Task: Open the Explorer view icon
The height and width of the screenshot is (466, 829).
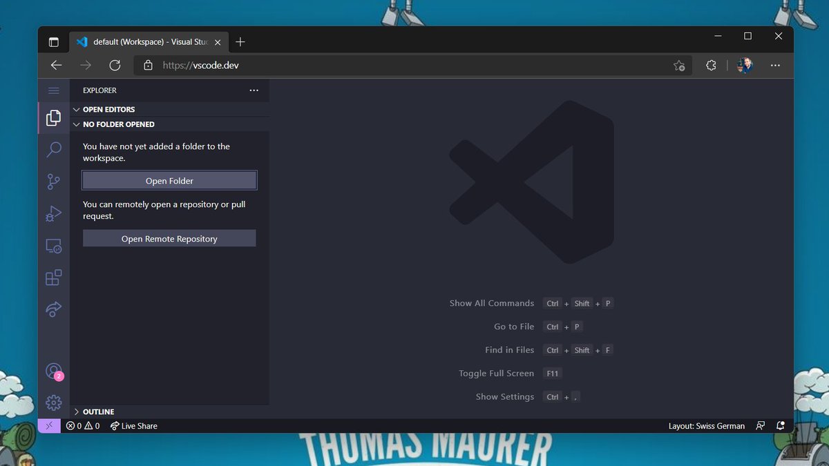Action: pos(54,117)
